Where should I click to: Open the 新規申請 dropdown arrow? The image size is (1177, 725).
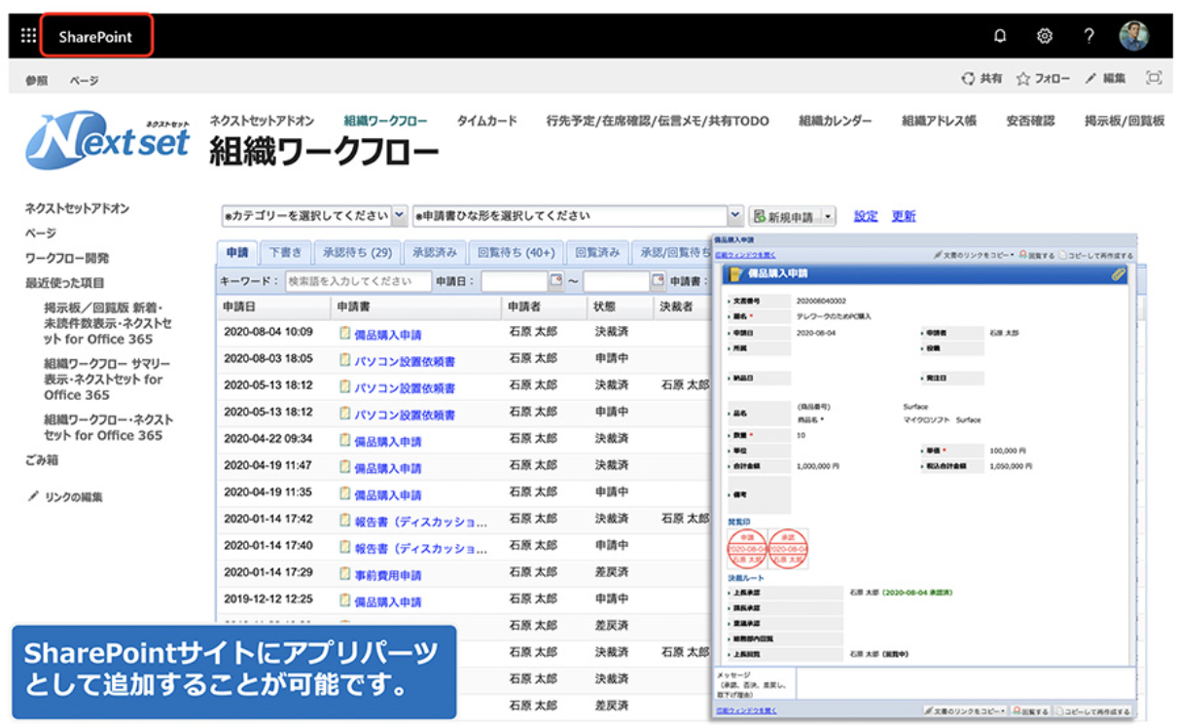click(828, 217)
